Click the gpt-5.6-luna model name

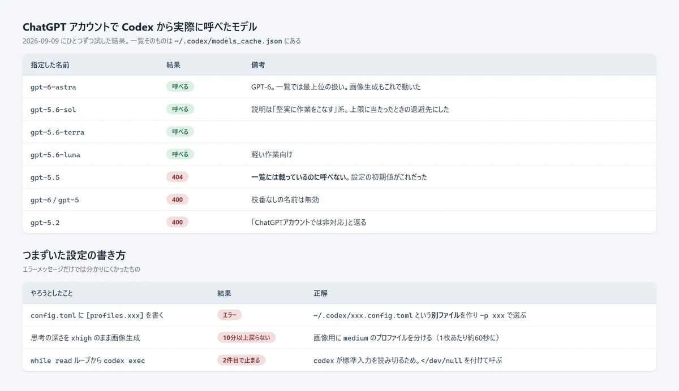55,155
